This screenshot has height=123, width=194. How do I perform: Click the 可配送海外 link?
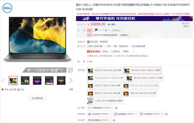(x=123, y=46)
